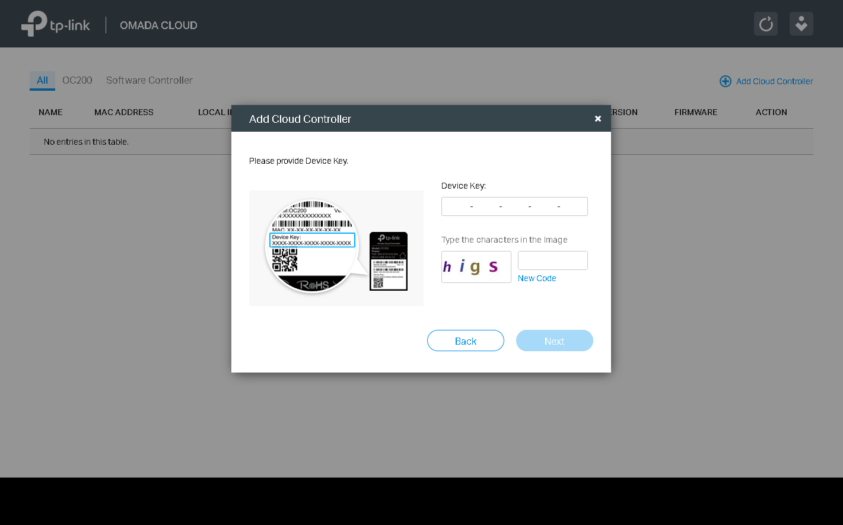
Task: Request a New Code captcha
Action: click(537, 278)
